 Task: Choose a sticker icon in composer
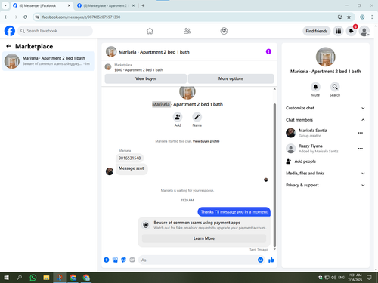click(123, 260)
